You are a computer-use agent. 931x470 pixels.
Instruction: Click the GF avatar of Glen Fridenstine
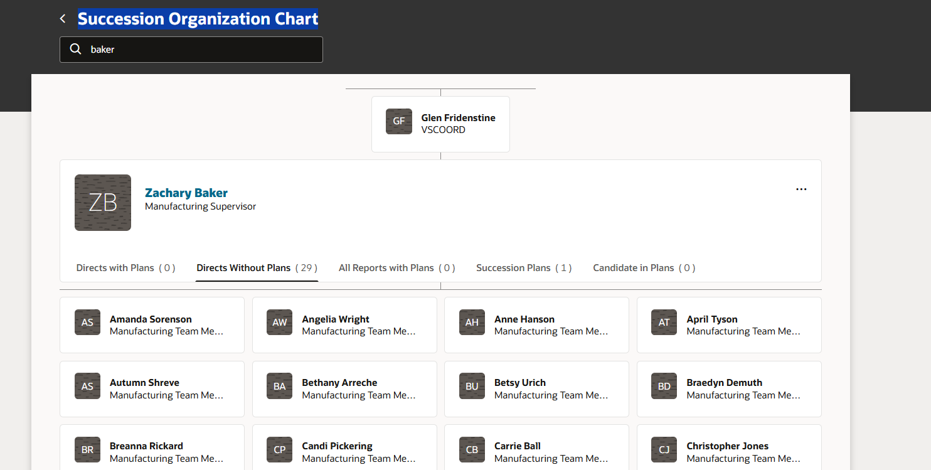pyautogui.click(x=399, y=122)
